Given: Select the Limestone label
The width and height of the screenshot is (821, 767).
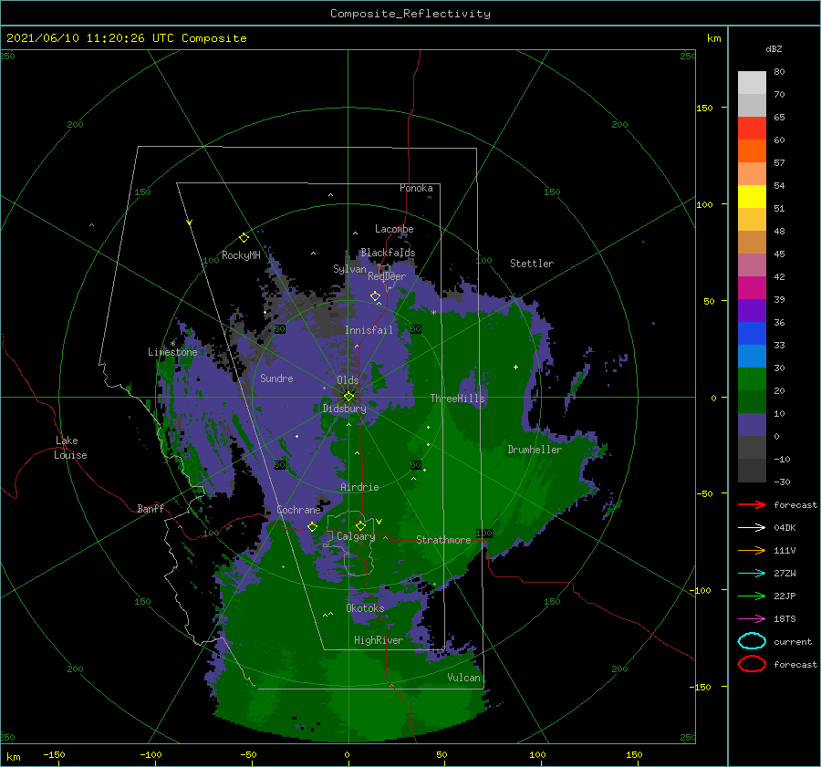Looking at the screenshot, I should [x=172, y=352].
